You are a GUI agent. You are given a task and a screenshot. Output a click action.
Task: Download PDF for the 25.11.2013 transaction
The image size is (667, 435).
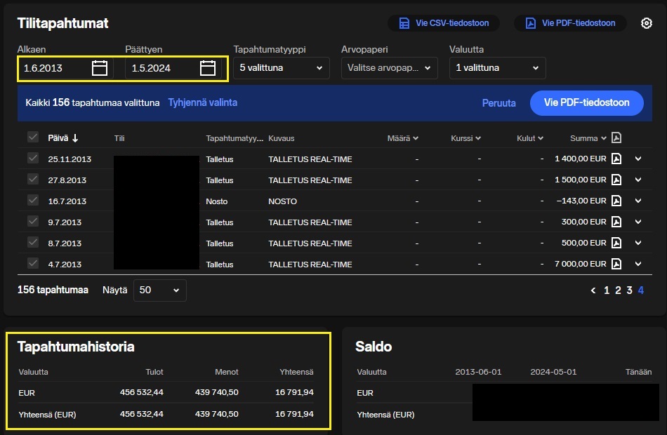(x=616, y=159)
